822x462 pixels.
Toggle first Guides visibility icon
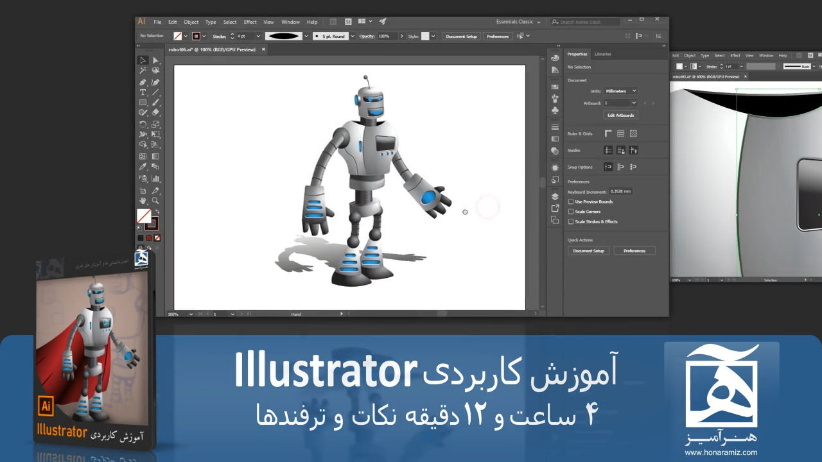point(608,150)
